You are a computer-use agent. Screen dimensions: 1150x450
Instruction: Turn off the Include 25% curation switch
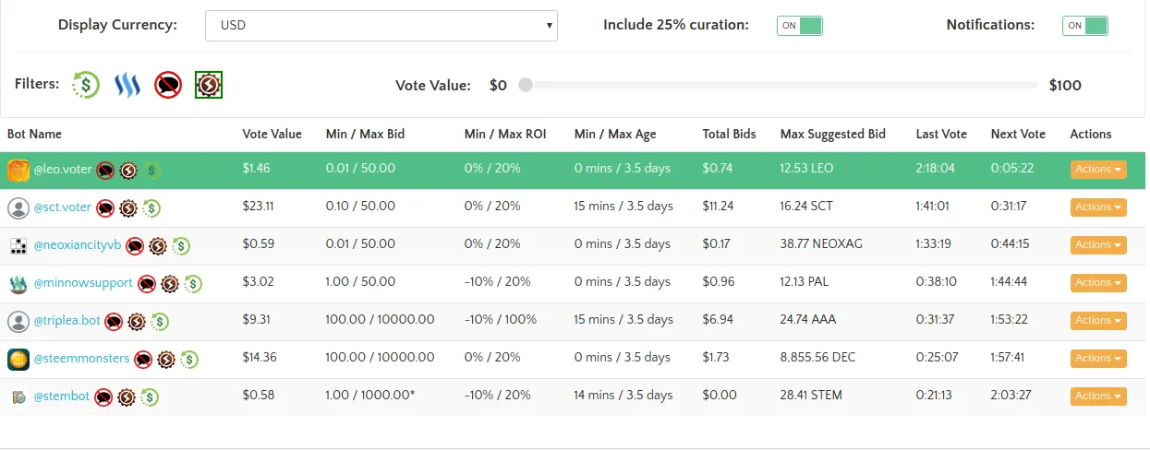[x=799, y=26]
